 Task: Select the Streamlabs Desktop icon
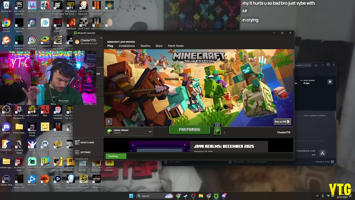click(x=32, y=164)
